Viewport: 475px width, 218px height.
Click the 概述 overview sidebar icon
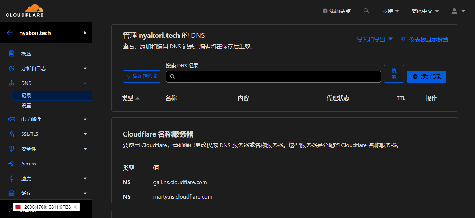tap(12, 54)
